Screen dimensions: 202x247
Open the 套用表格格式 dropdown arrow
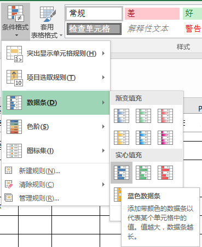click(61, 35)
